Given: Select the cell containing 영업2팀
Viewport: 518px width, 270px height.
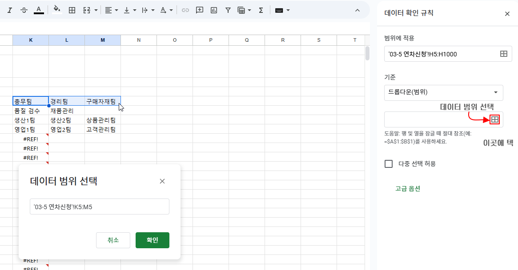Looking at the screenshot, I should pos(67,129).
